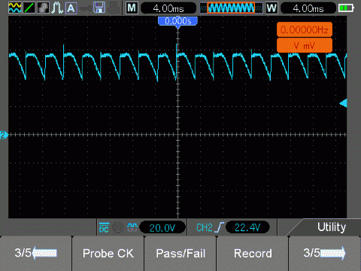This screenshot has height=271, width=361.
Task: Click the window timebase 4.00ms value beside W
Action: tap(308, 8)
